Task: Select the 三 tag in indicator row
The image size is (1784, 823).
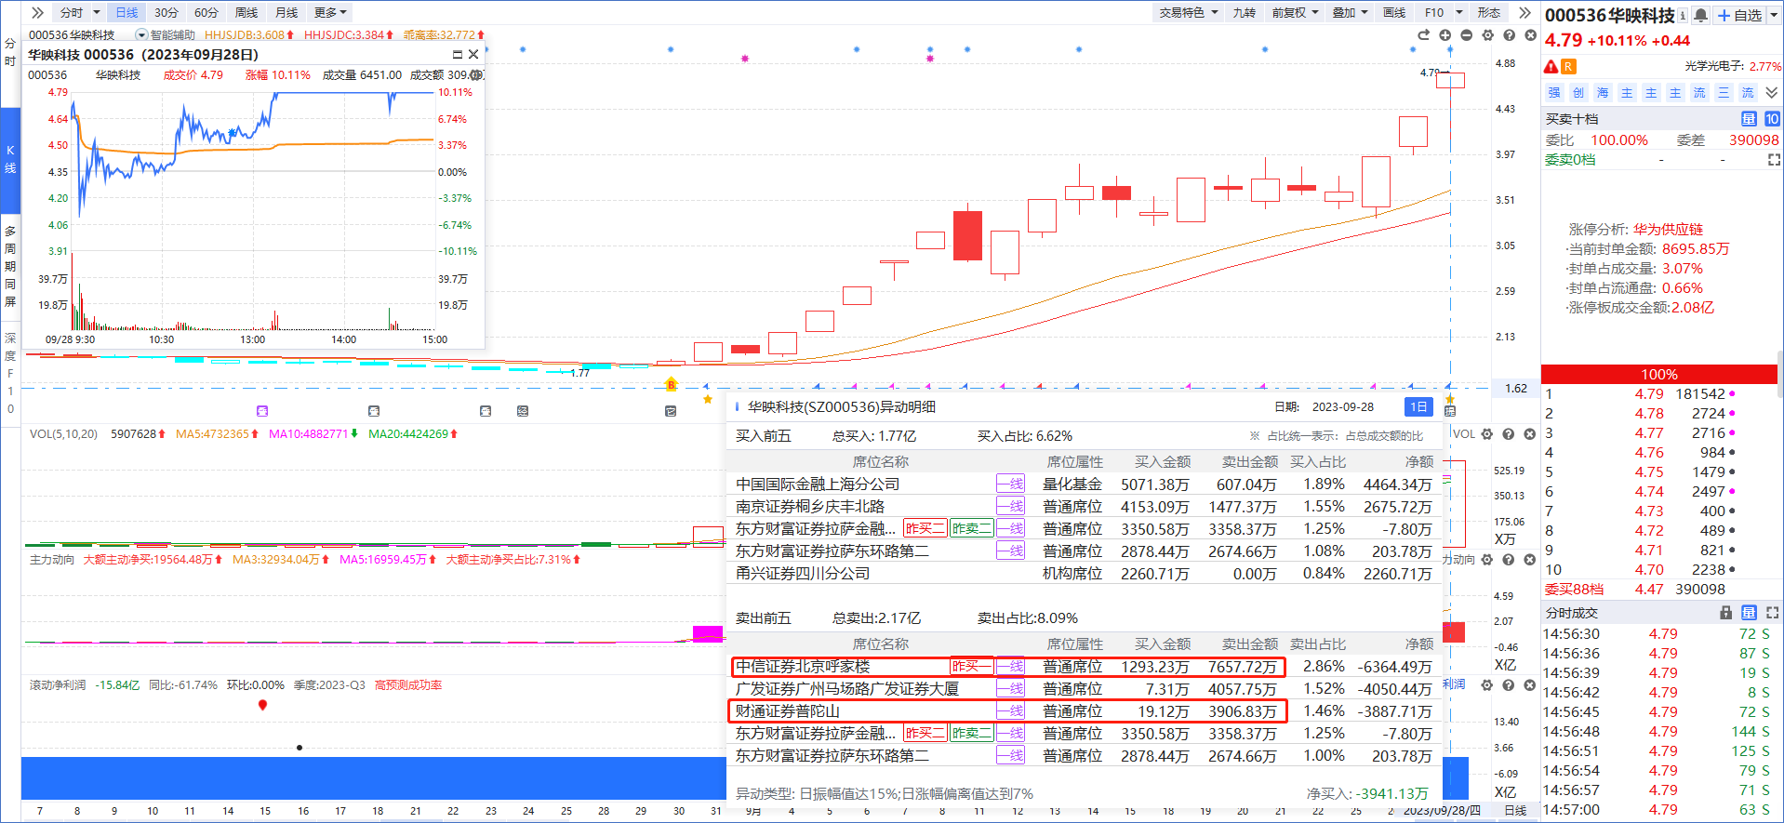Action: [x=1724, y=93]
